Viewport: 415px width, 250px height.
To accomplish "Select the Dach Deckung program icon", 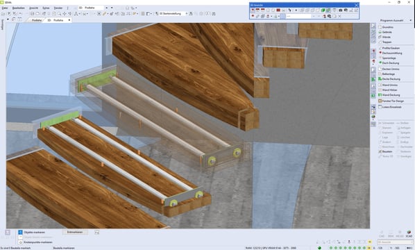I will tap(380, 62).
